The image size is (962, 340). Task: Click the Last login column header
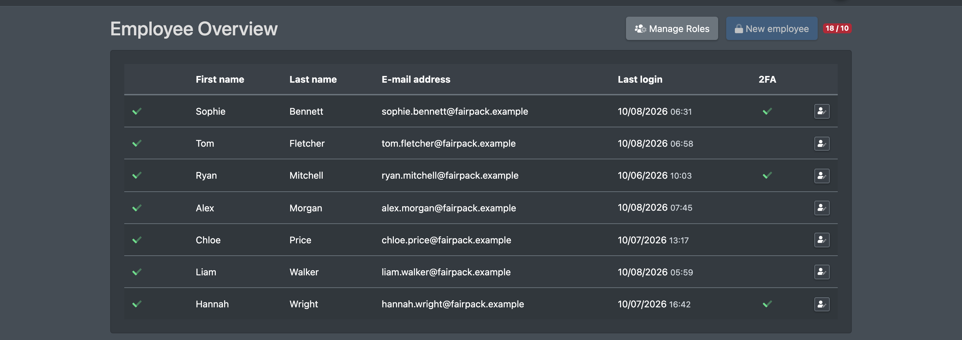tap(640, 79)
